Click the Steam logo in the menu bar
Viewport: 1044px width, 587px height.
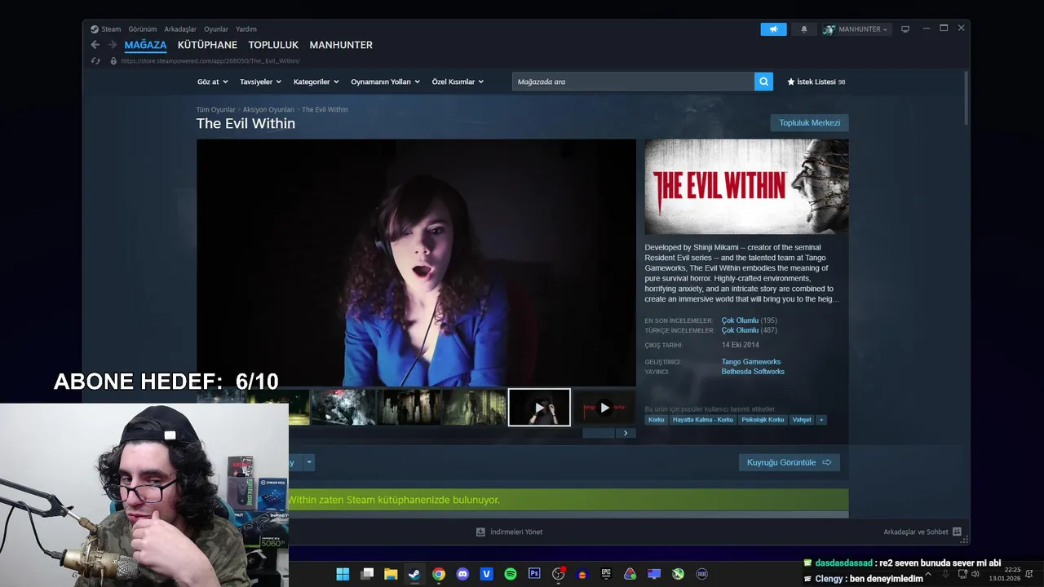click(95, 29)
